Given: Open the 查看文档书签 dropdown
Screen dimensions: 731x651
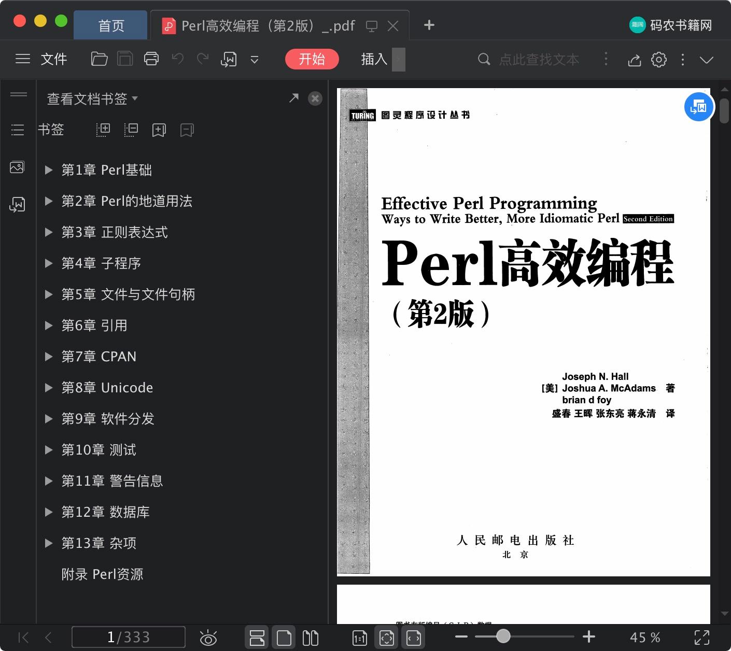Looking at the screenshot, I should (92, 98).
